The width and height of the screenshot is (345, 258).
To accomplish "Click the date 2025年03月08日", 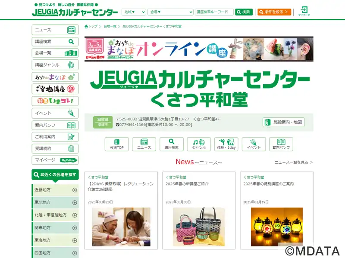I will [x=178, y=202].
